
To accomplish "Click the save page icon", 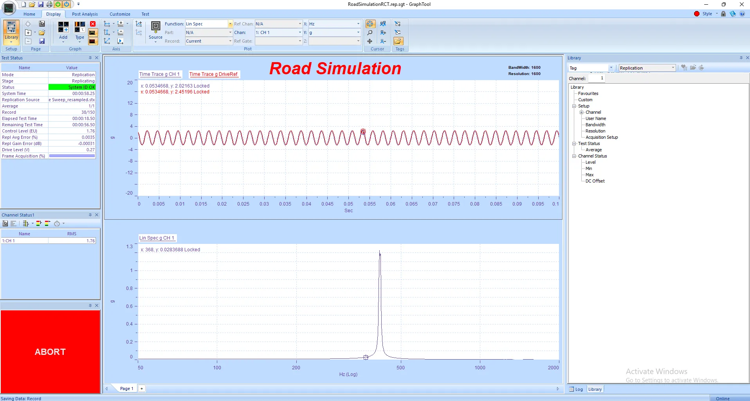I will (x=42, y=41).
